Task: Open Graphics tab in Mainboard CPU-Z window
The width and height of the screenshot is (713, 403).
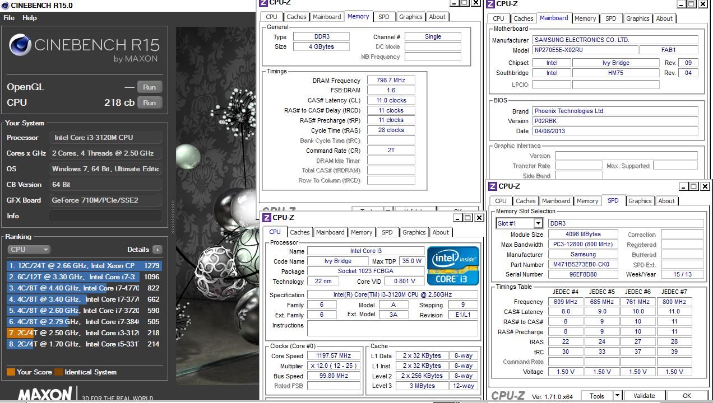Action: [638, 18]
